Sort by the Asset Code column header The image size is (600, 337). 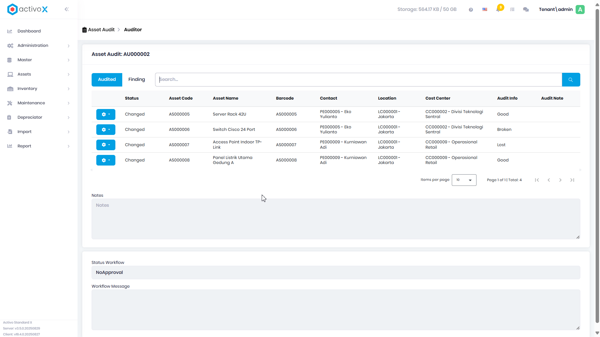[x=181, y=98]
